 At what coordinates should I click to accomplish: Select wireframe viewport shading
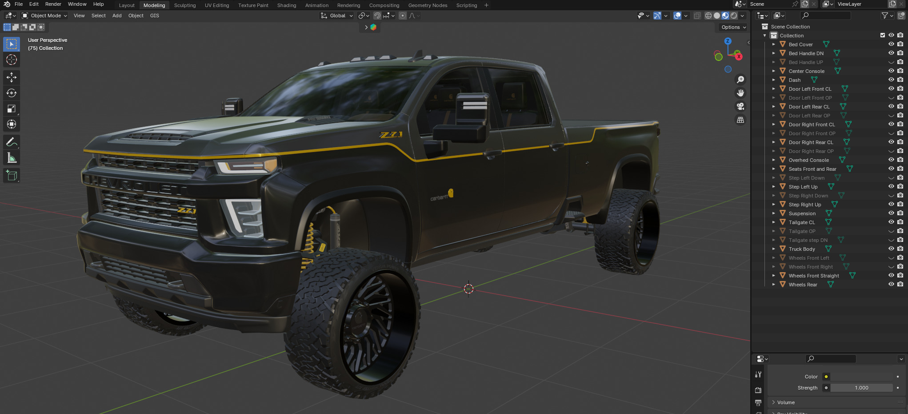click(x=708, y=16)
